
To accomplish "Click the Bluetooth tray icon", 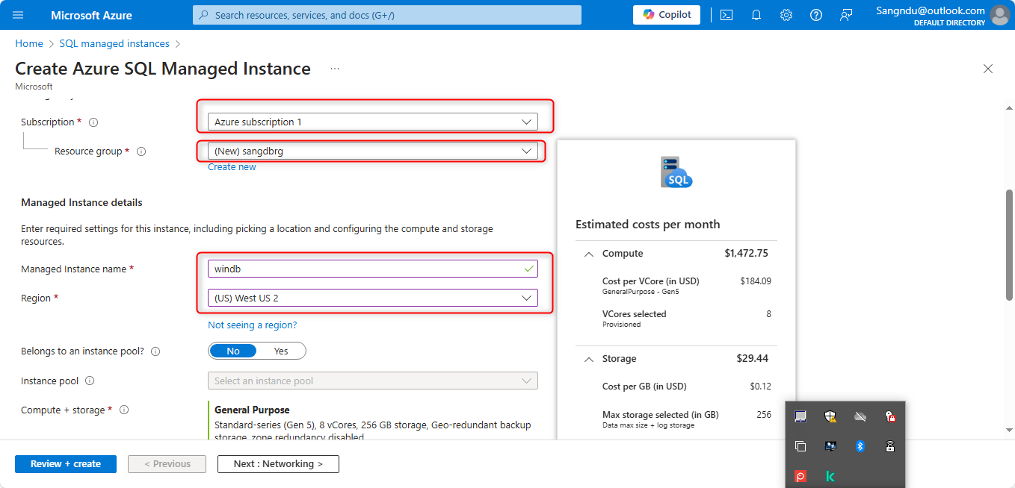I will point(860,446).
